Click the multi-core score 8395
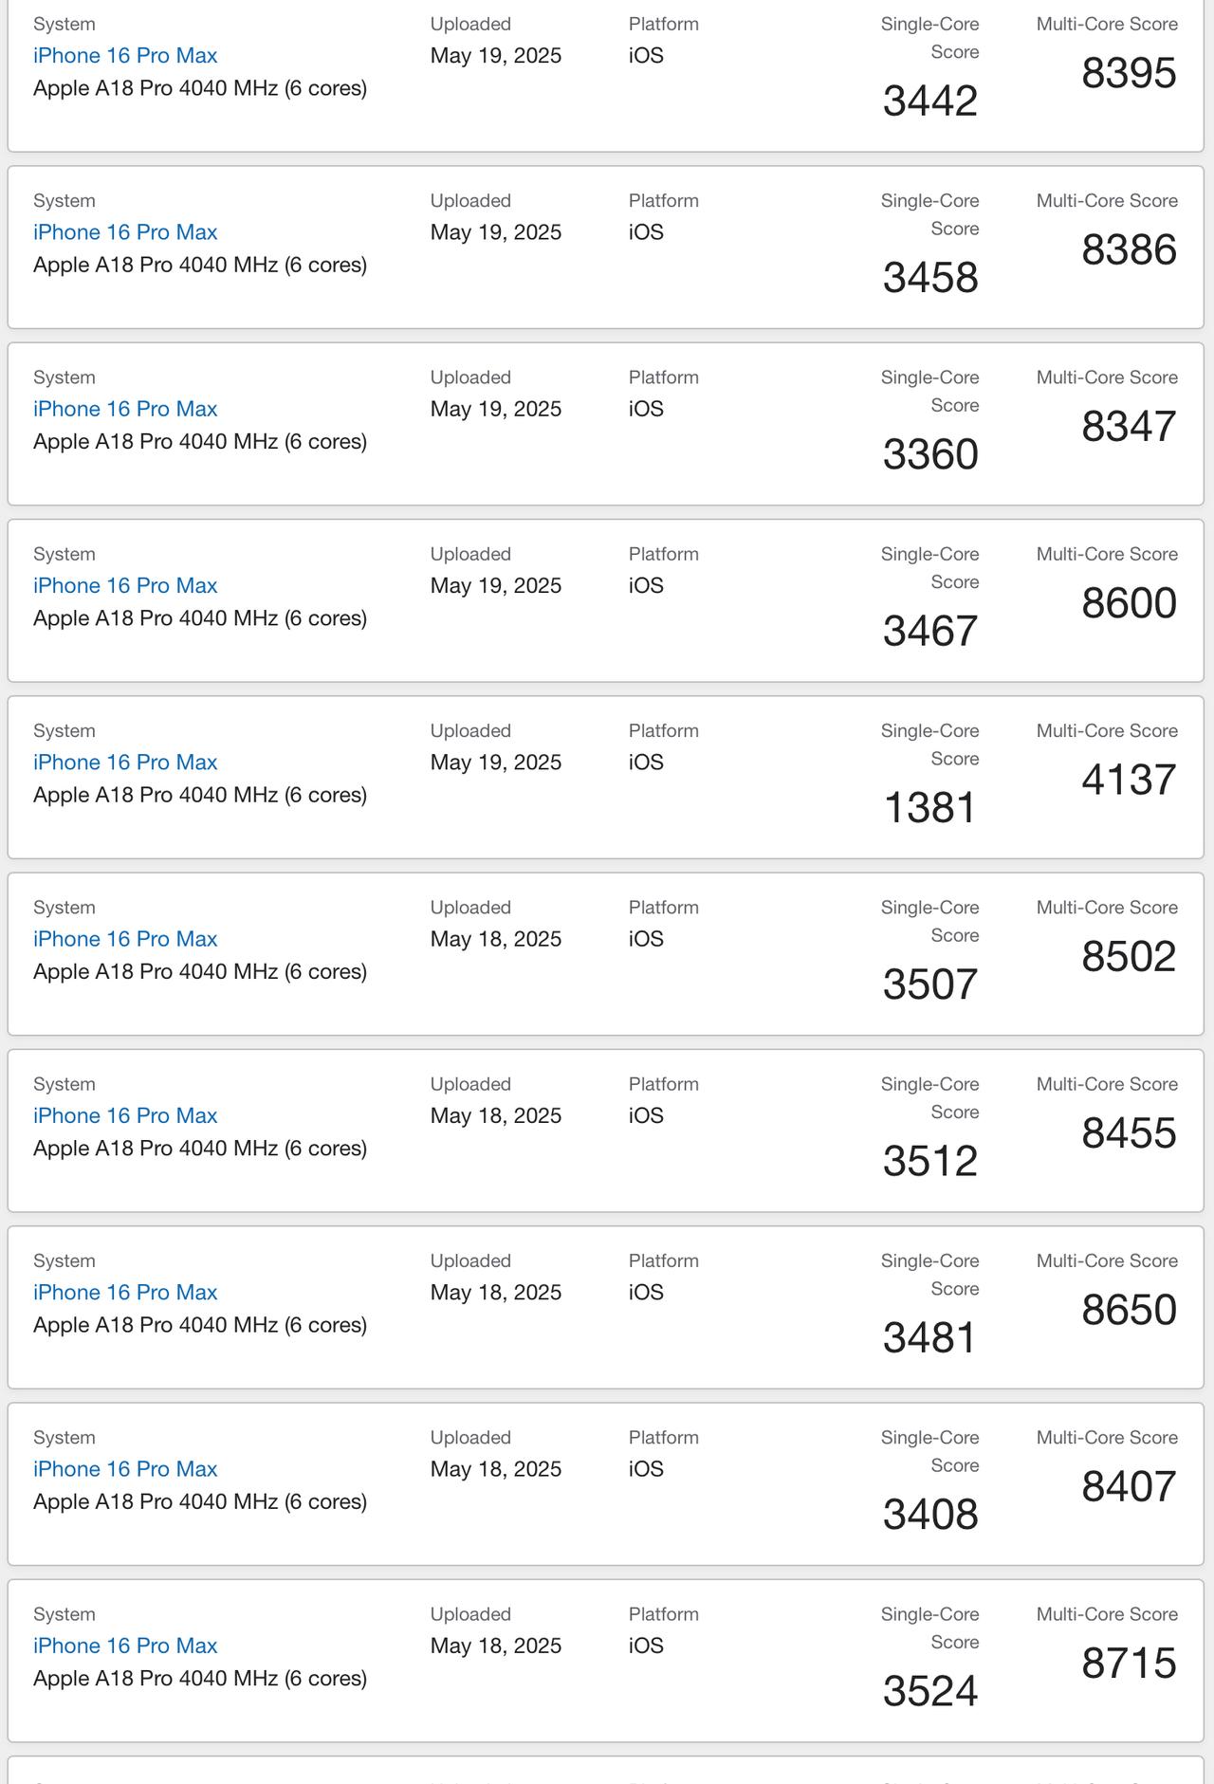 pos(1129,73)
